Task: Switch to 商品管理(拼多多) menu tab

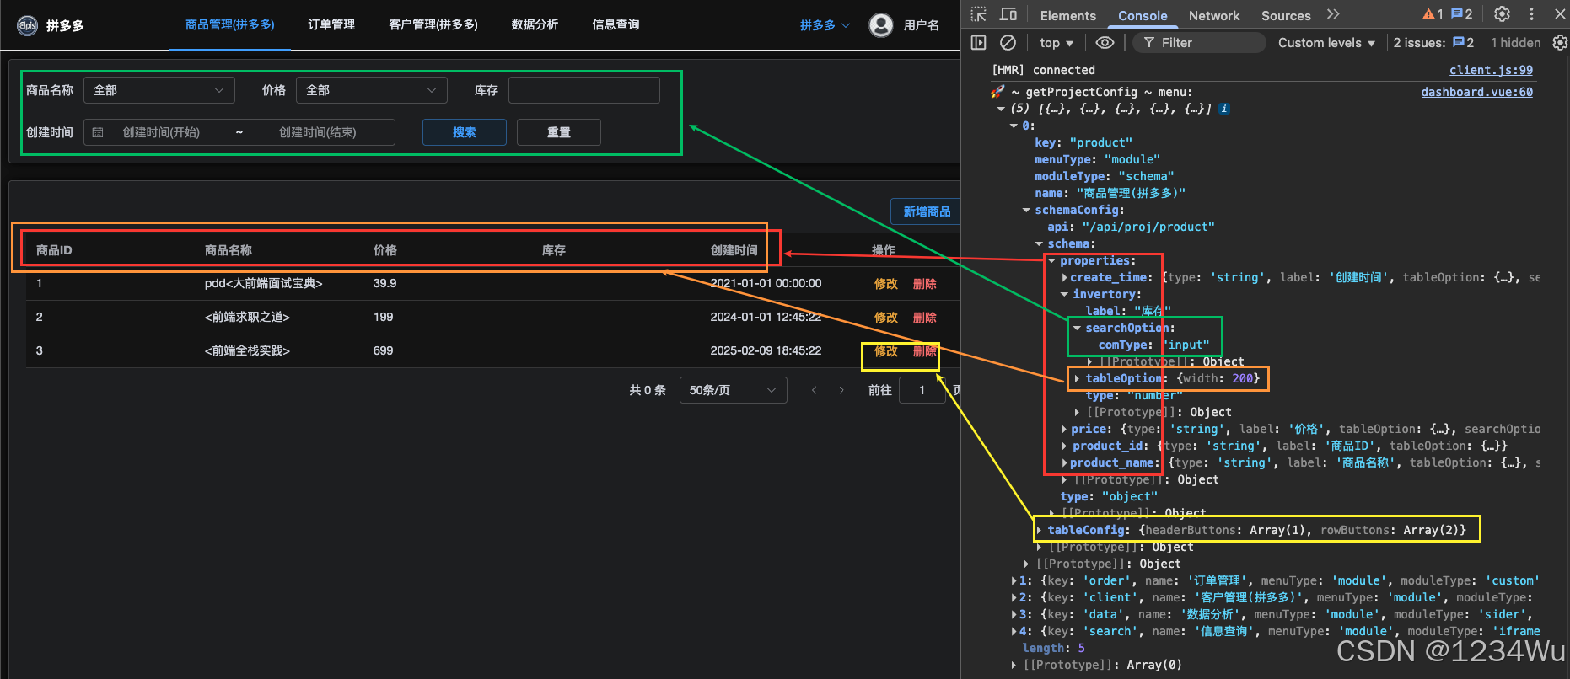Action: coord(230,25)
